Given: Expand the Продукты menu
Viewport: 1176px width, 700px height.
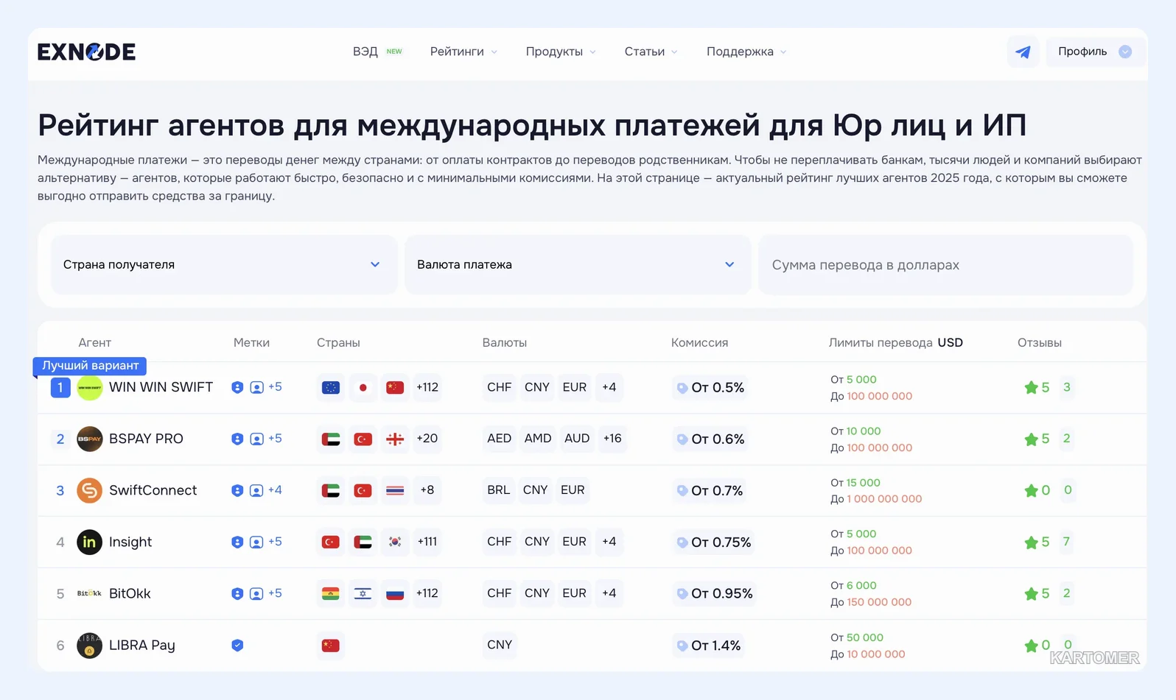Looking at the screenshot, I should 561,52.
